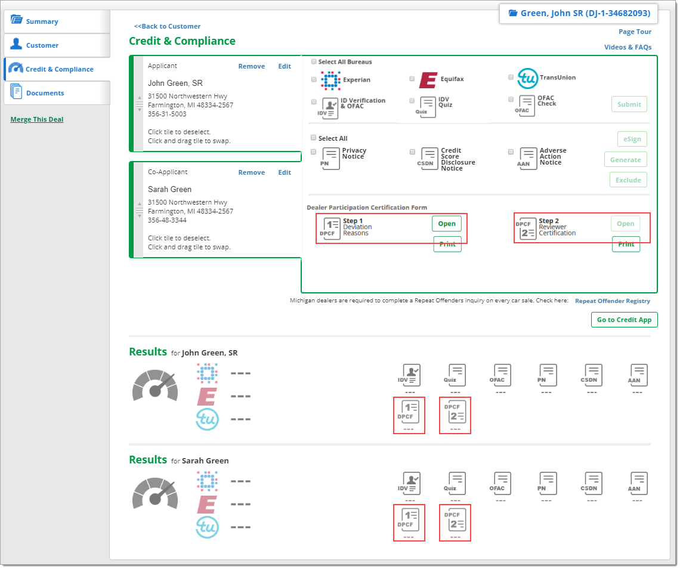
Task: Enable the OFAC Check checkbox
Action: coord(511,99)
